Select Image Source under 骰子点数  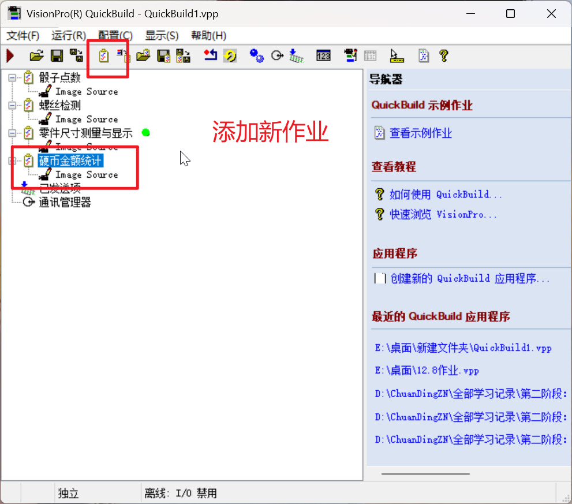87,92
